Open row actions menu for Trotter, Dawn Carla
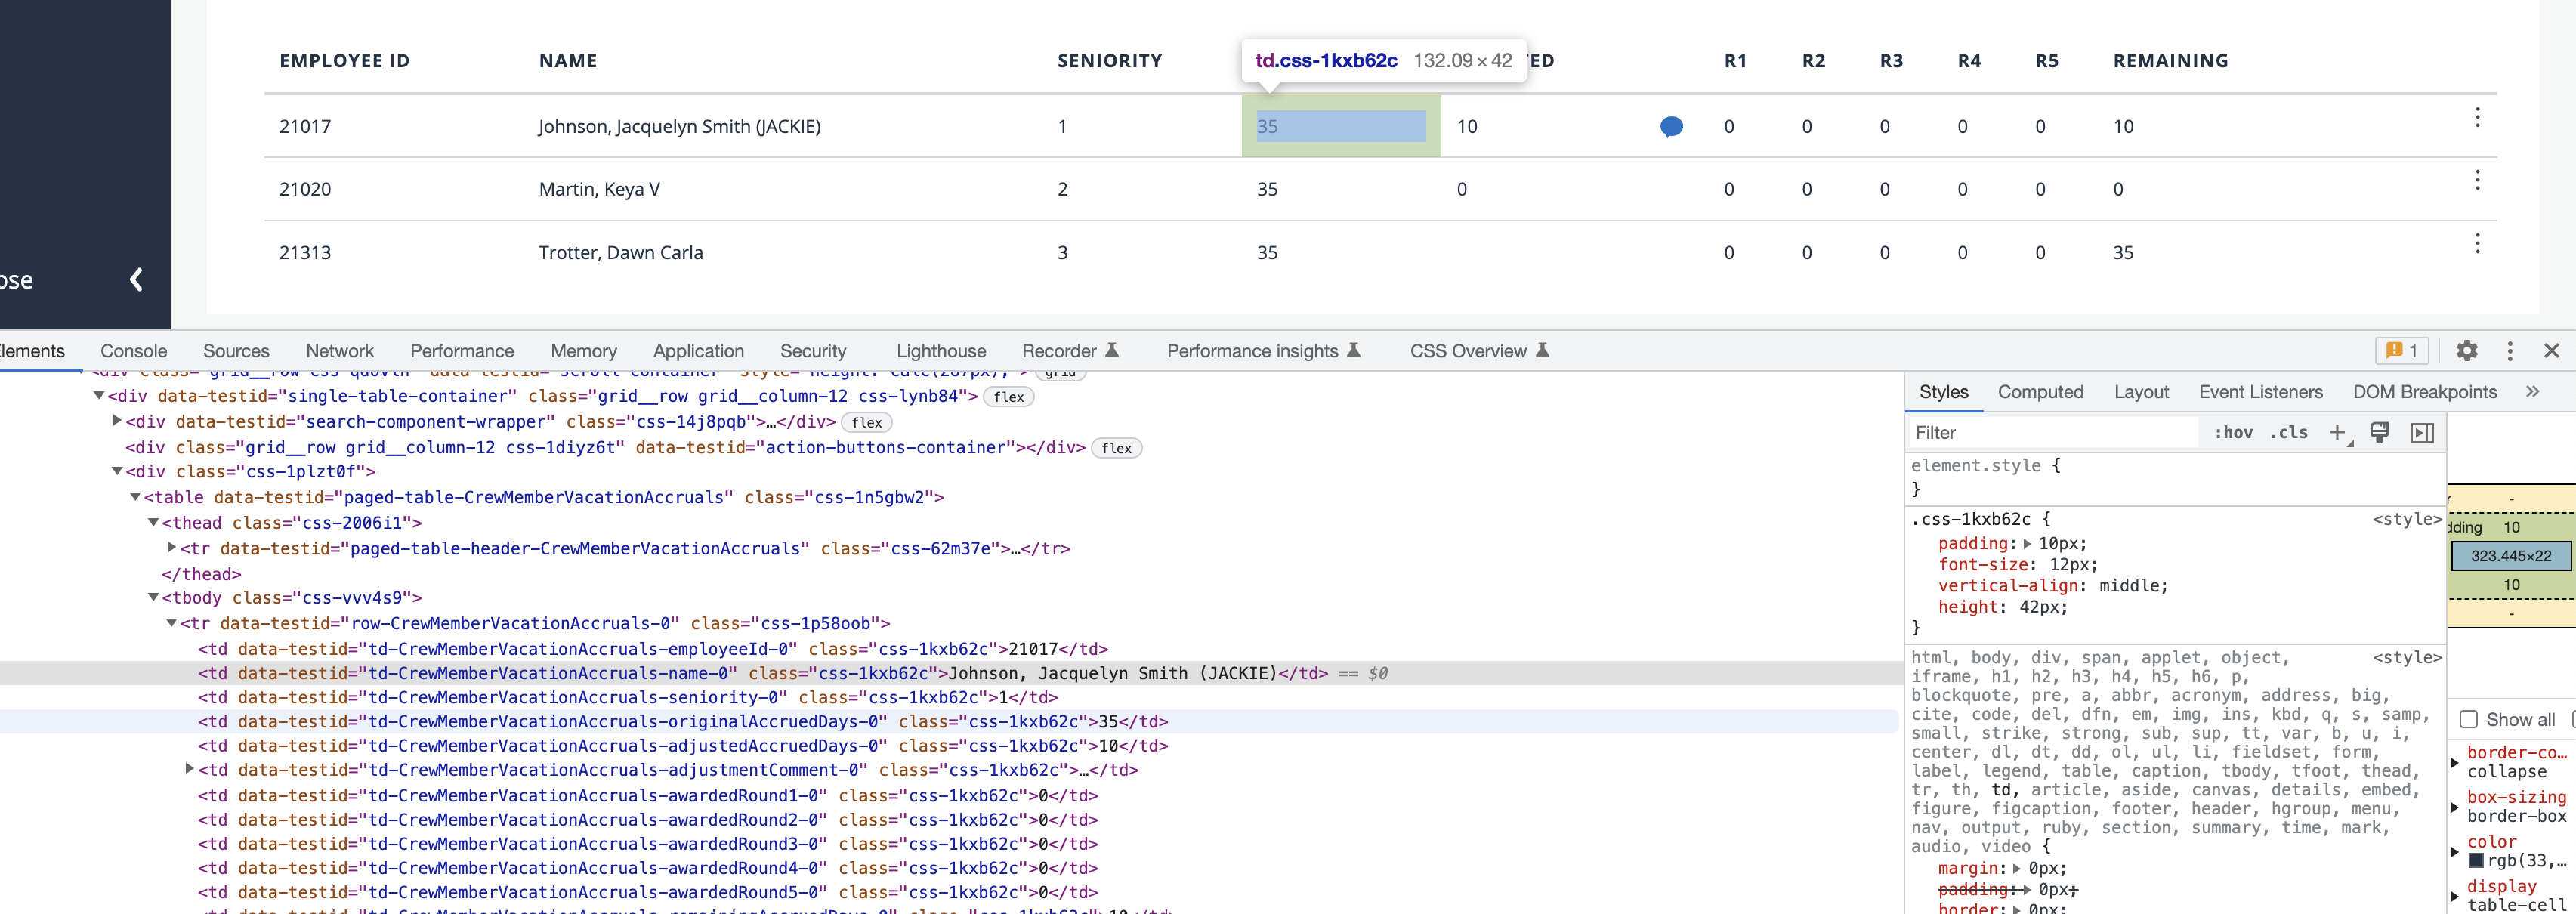 click(2477, 244)
